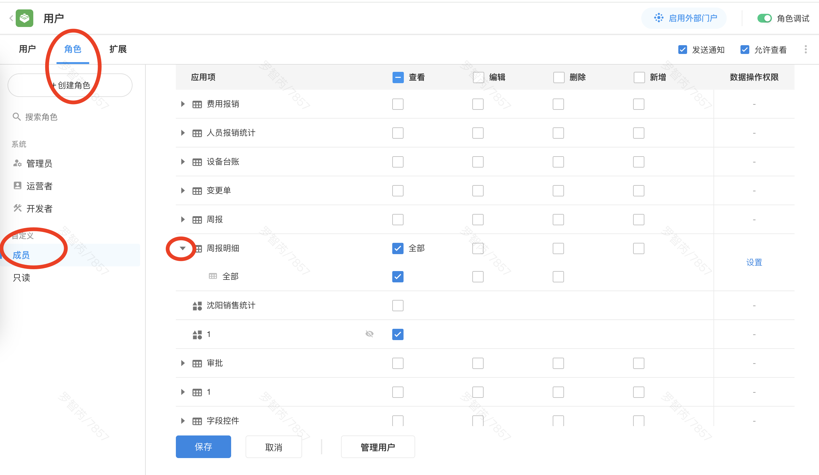This screenshot has height=475, width=819.
Task: Click the green app logo icon
Action: [x=24, y=18]
